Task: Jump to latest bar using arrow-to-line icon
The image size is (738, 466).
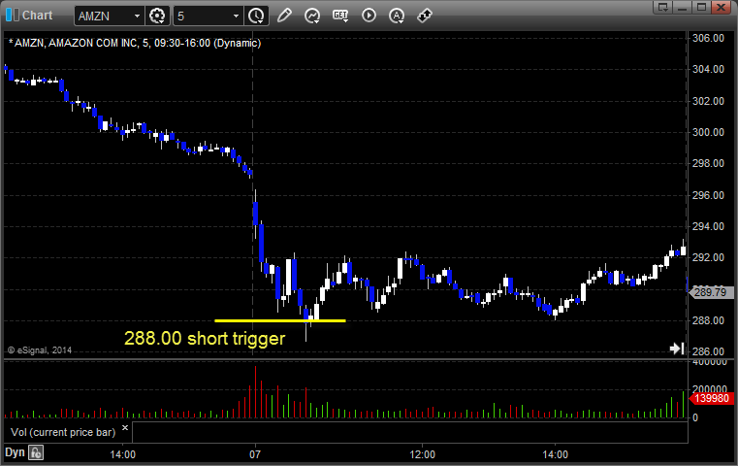Action: pyautogui.click(x=677, y=349)
